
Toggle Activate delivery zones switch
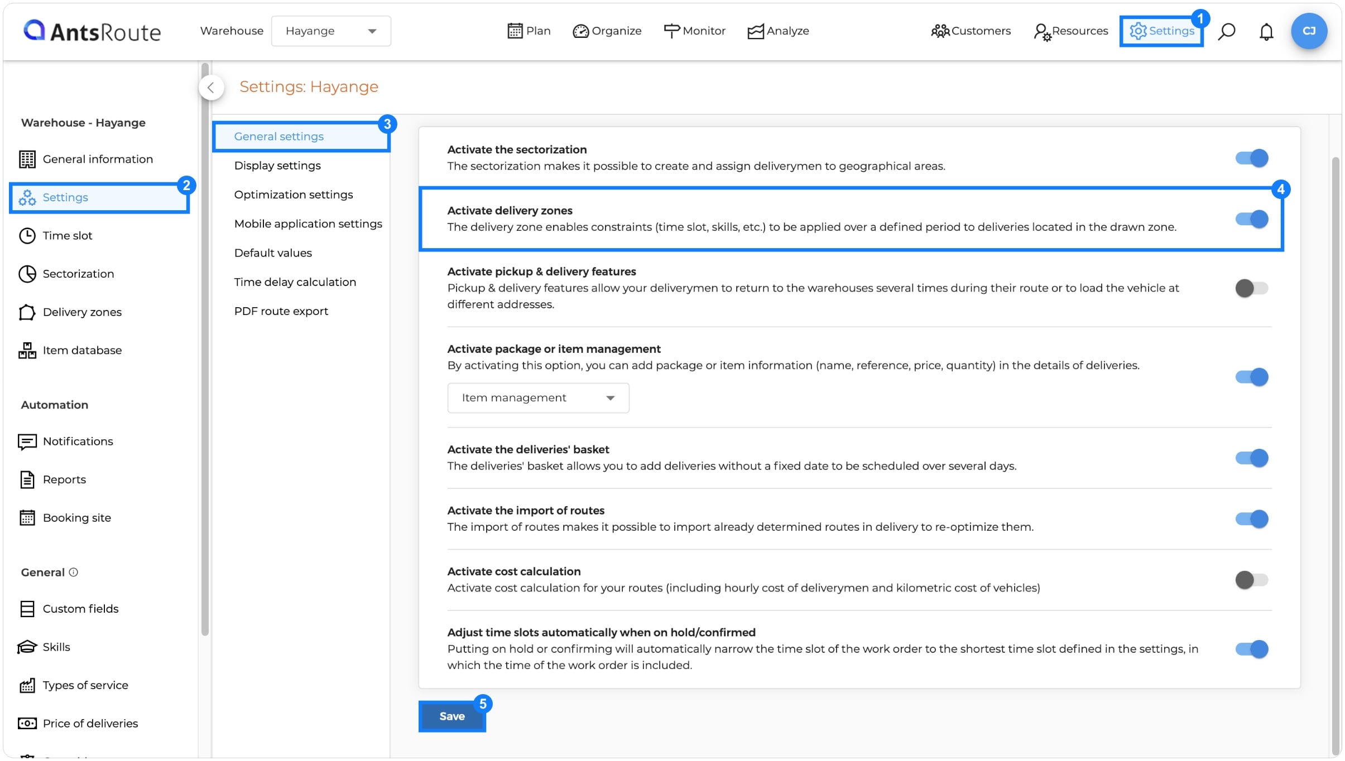1251,219
